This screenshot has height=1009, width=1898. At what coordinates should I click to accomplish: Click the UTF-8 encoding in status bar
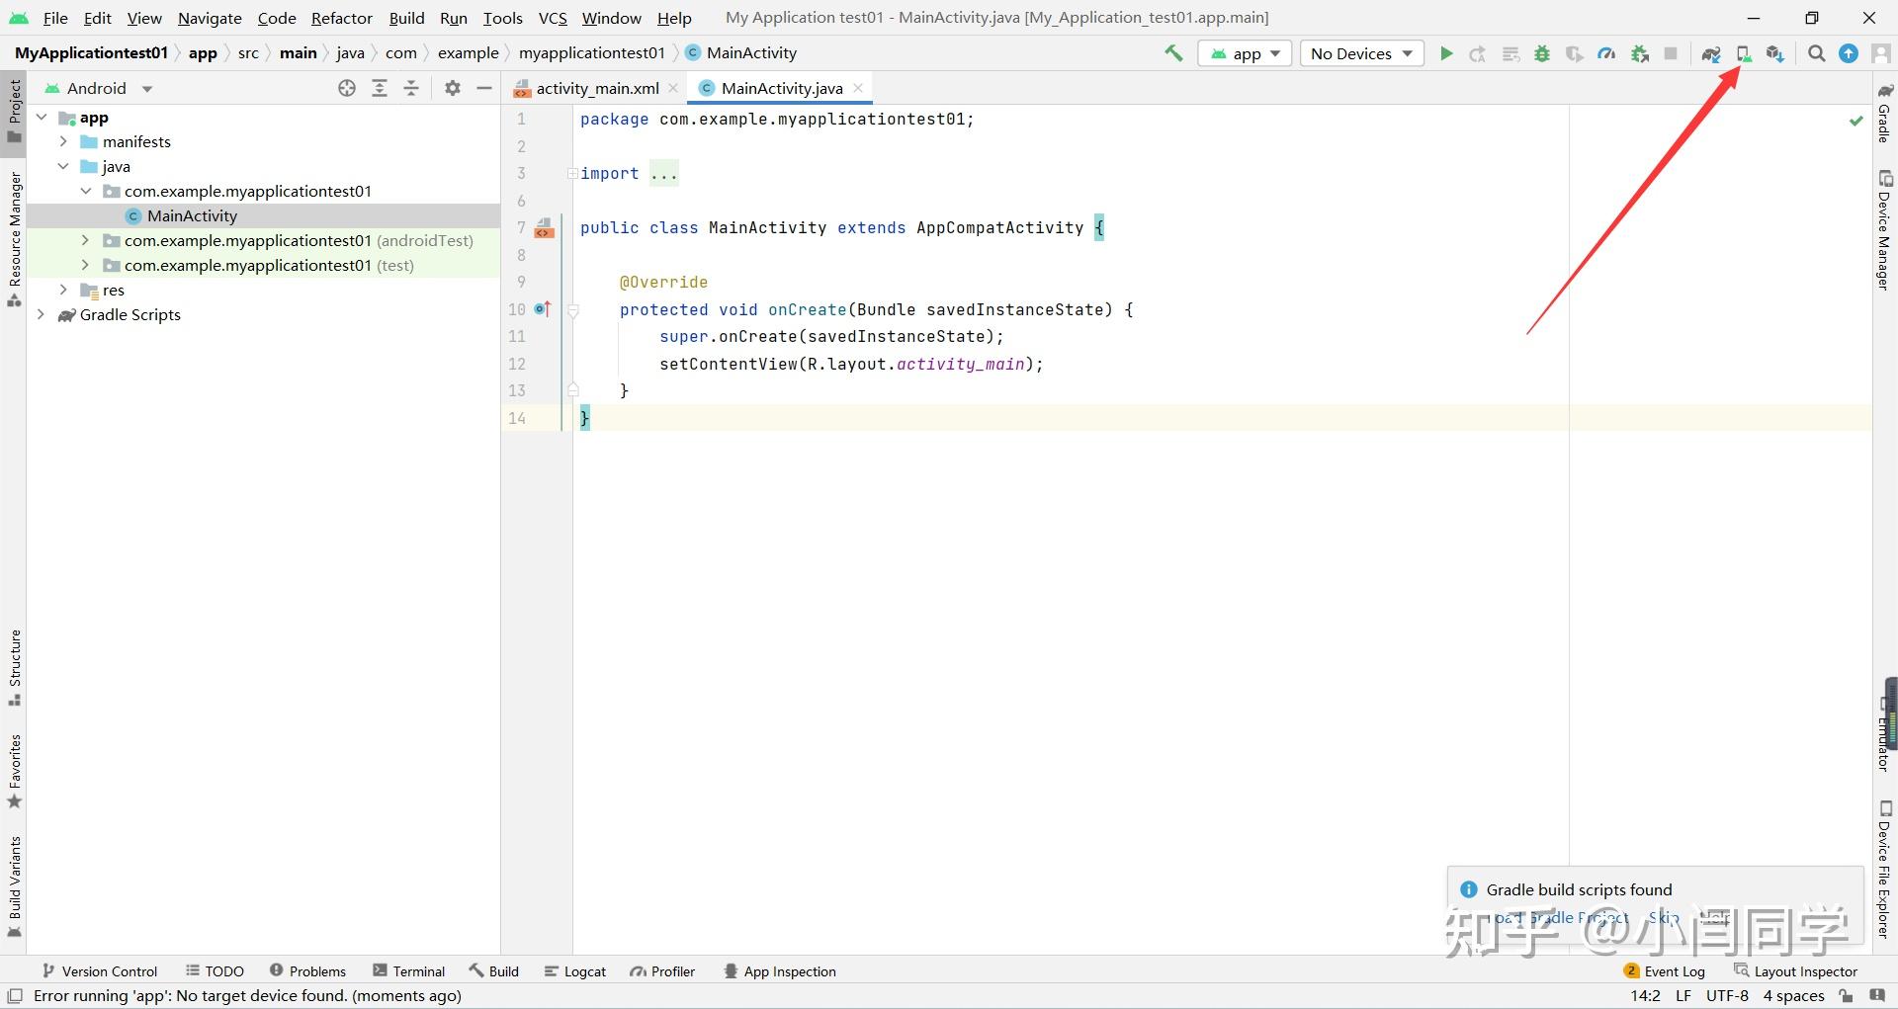point(1727,995)
